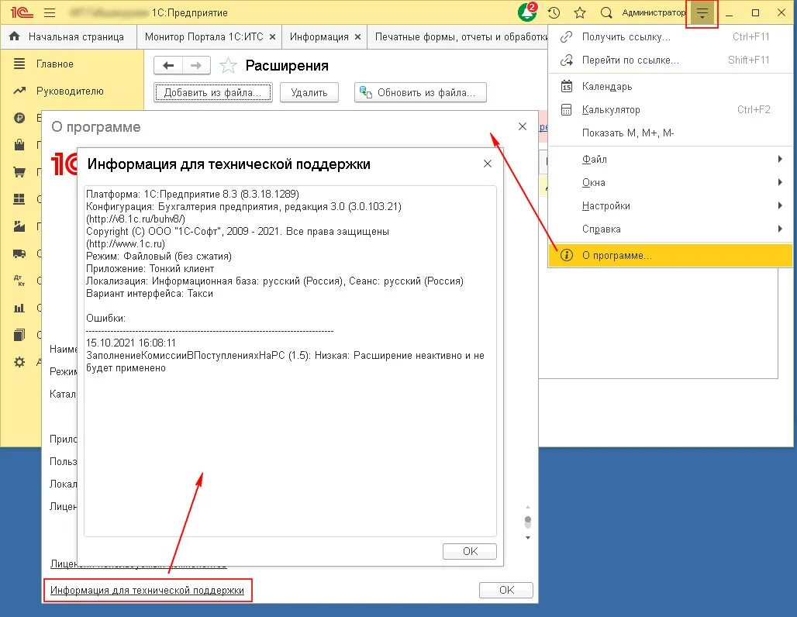
Task: Open the service and settings menu button
Action: tap(702, 14)
